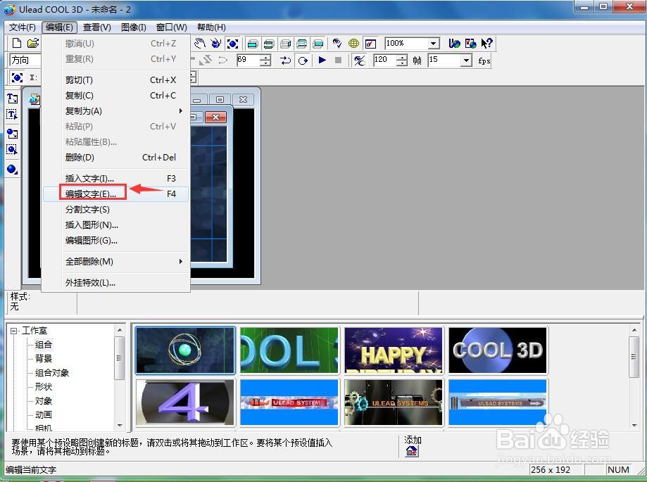Click the online gallery globe icon
Viewport: 647px width, 482px height.
470,43
